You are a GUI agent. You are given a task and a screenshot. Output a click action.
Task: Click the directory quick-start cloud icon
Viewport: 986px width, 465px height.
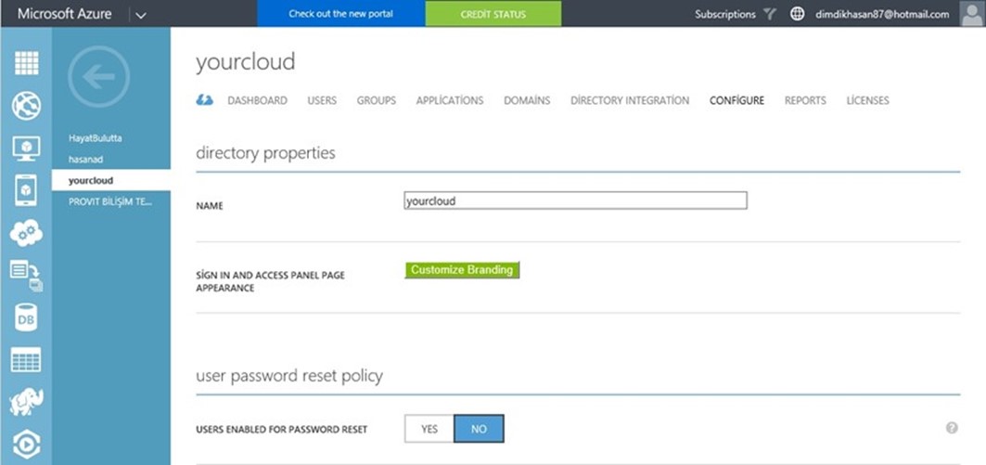coord(205,100)
